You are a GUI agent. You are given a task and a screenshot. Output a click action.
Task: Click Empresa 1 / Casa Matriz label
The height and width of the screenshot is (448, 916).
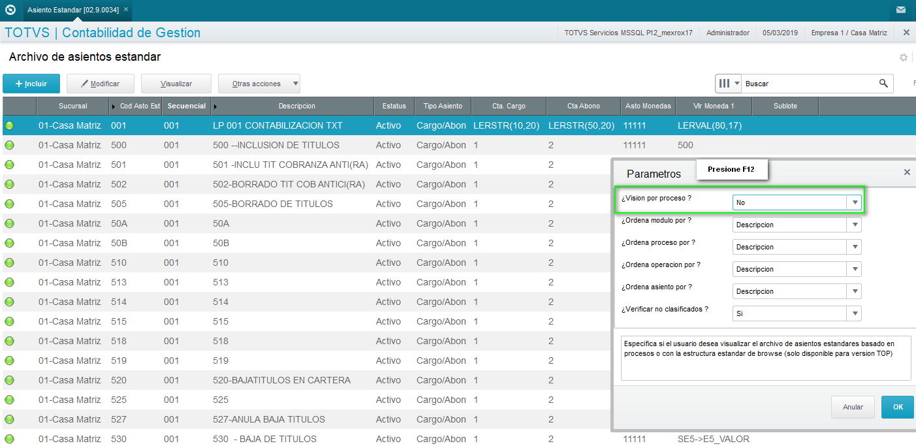pos(849,33)
